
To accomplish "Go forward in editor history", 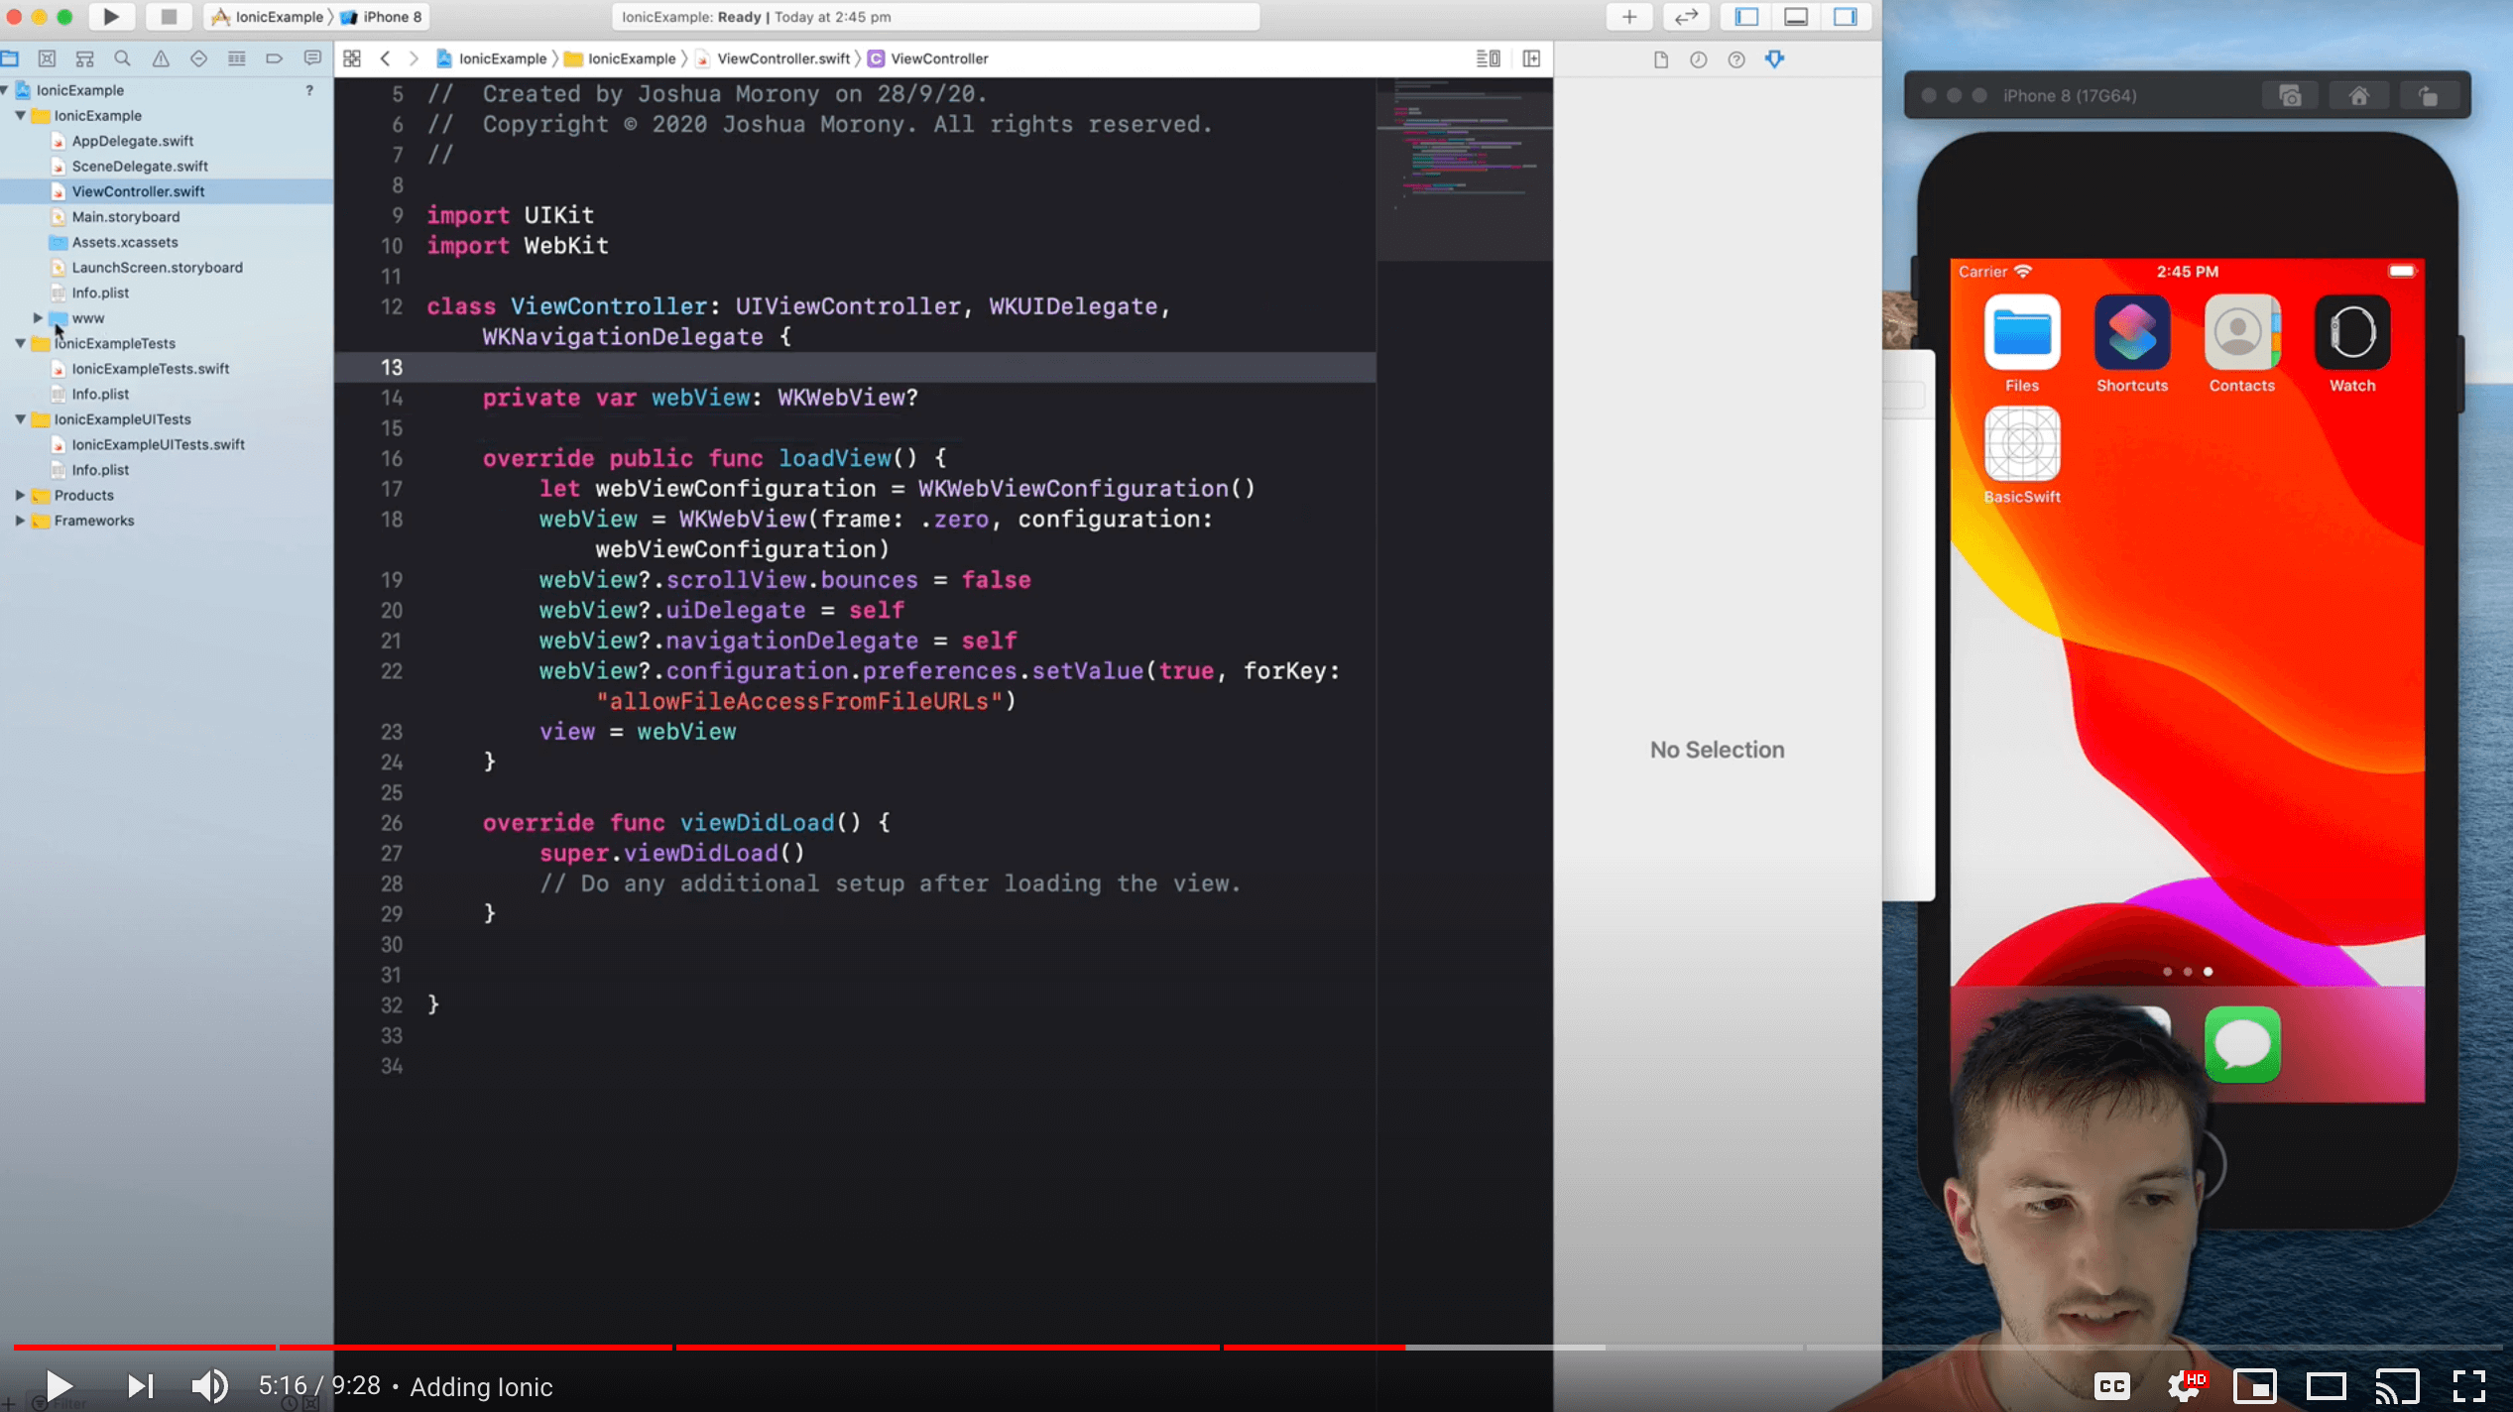I will (414, 59).
